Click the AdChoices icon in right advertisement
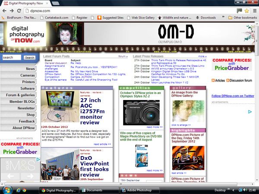Viewport: 259px width, 194px height. coord(250,112)
